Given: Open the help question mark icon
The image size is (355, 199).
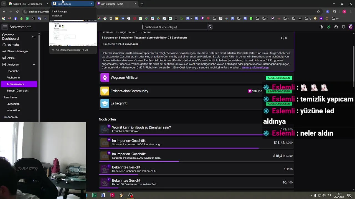Looking at the screenshot, I should point(321,27).
